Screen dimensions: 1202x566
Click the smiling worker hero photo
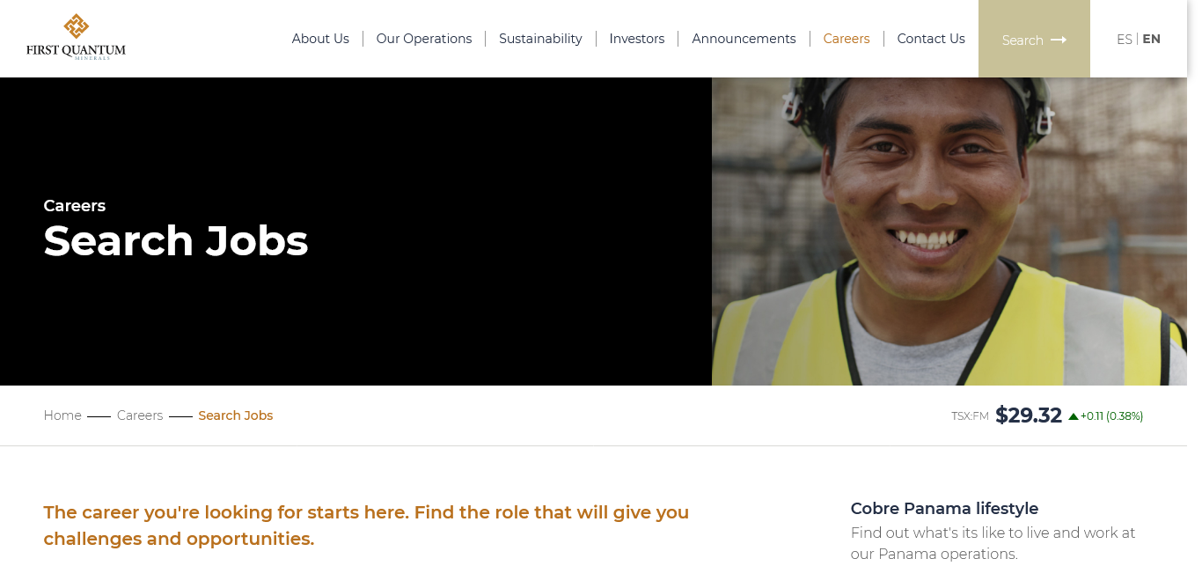(x=949, y=232)
